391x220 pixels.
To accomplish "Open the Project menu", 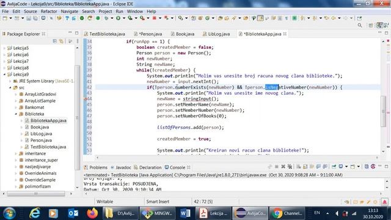I will [x=105, y=11].
